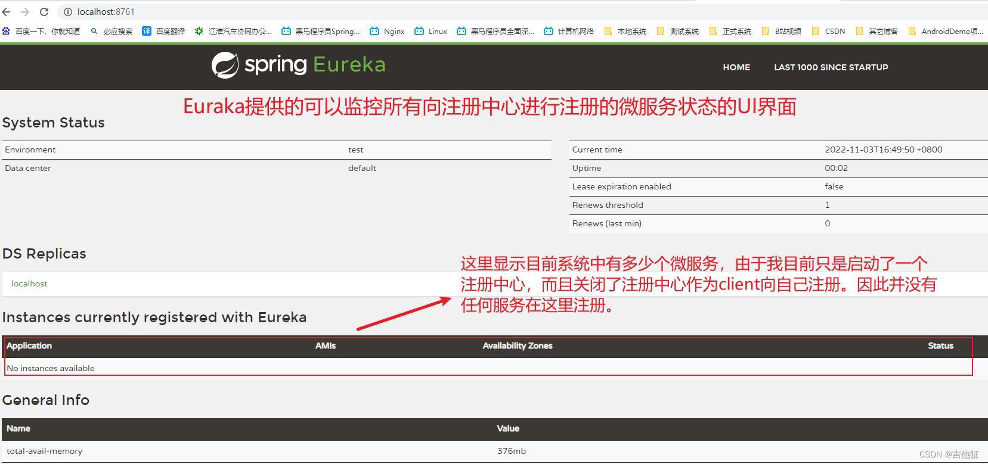The width and height of the screenshot is (988, 464).
Task: Open the 计算机网络 bookmark
Action: point(569,31)
